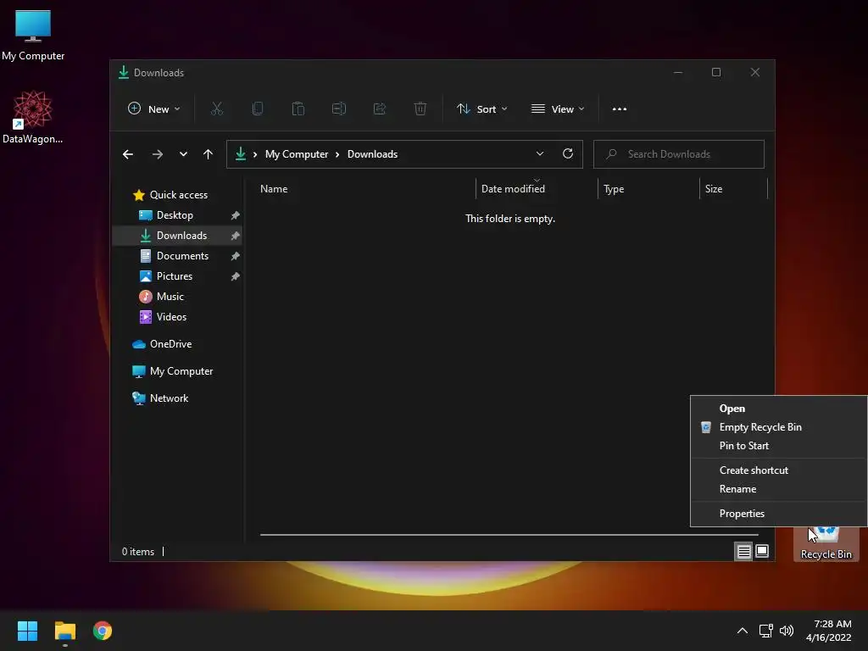Open the network icon in system tray
Screen dimensions: 868x651
765,631
